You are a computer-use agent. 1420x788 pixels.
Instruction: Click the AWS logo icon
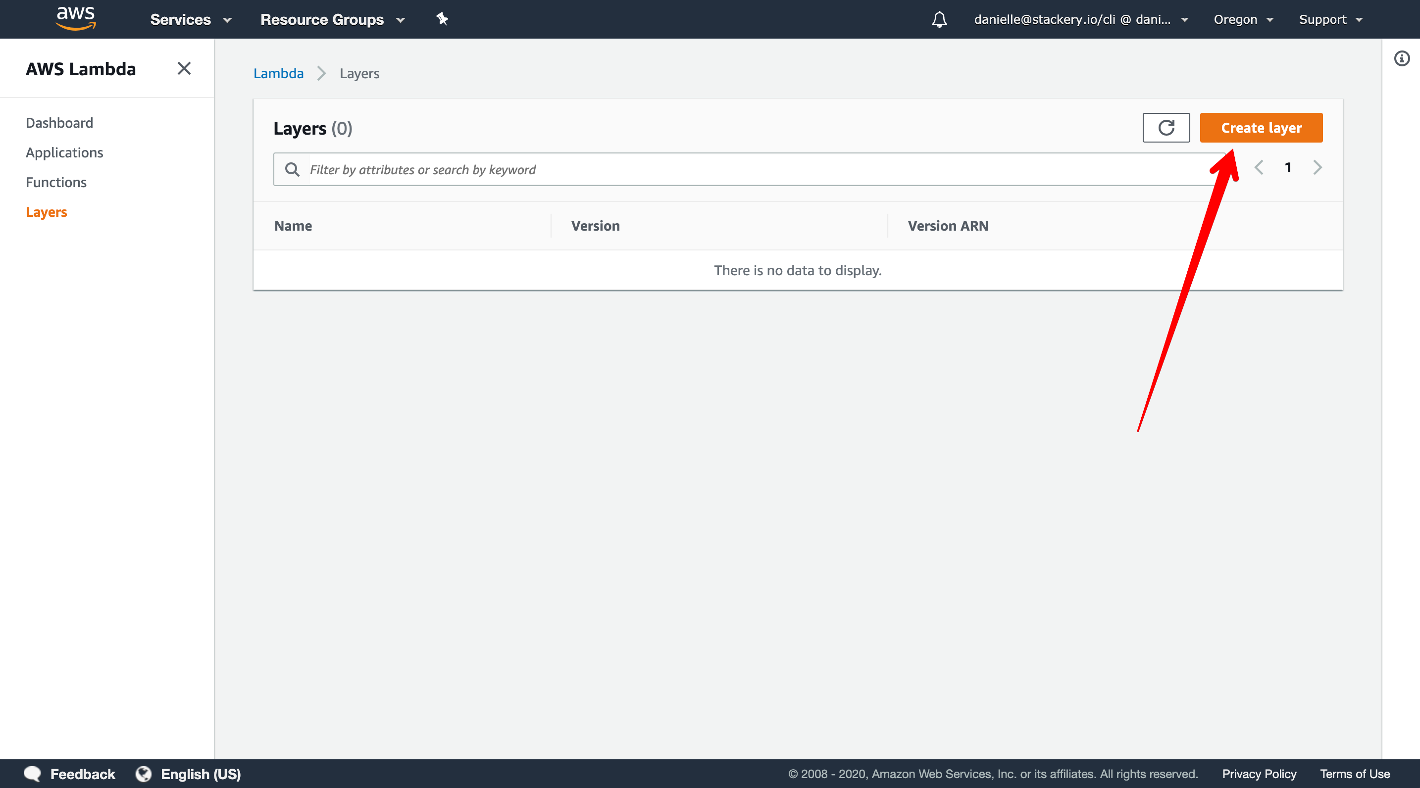(x=73, y=19)
